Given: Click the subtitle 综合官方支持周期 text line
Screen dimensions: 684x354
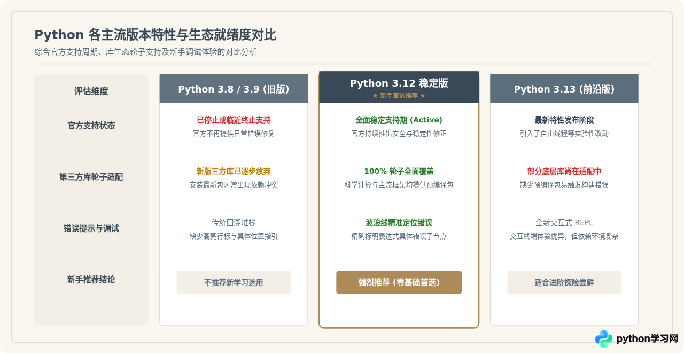Looking at the screenshot, I should pos(145,52).
